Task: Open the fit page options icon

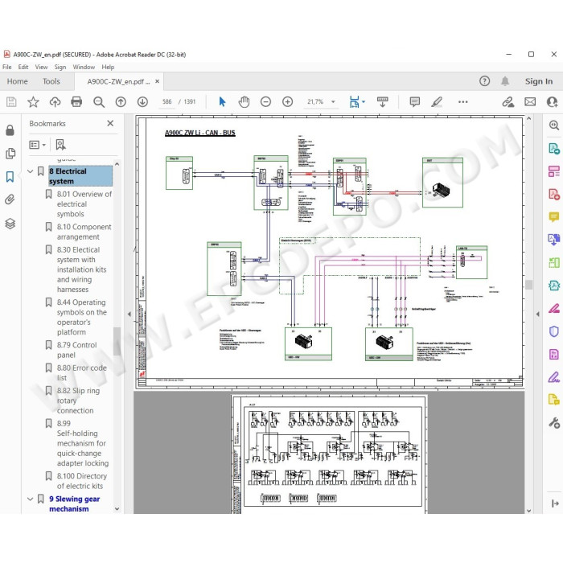Action: [356, 102]
